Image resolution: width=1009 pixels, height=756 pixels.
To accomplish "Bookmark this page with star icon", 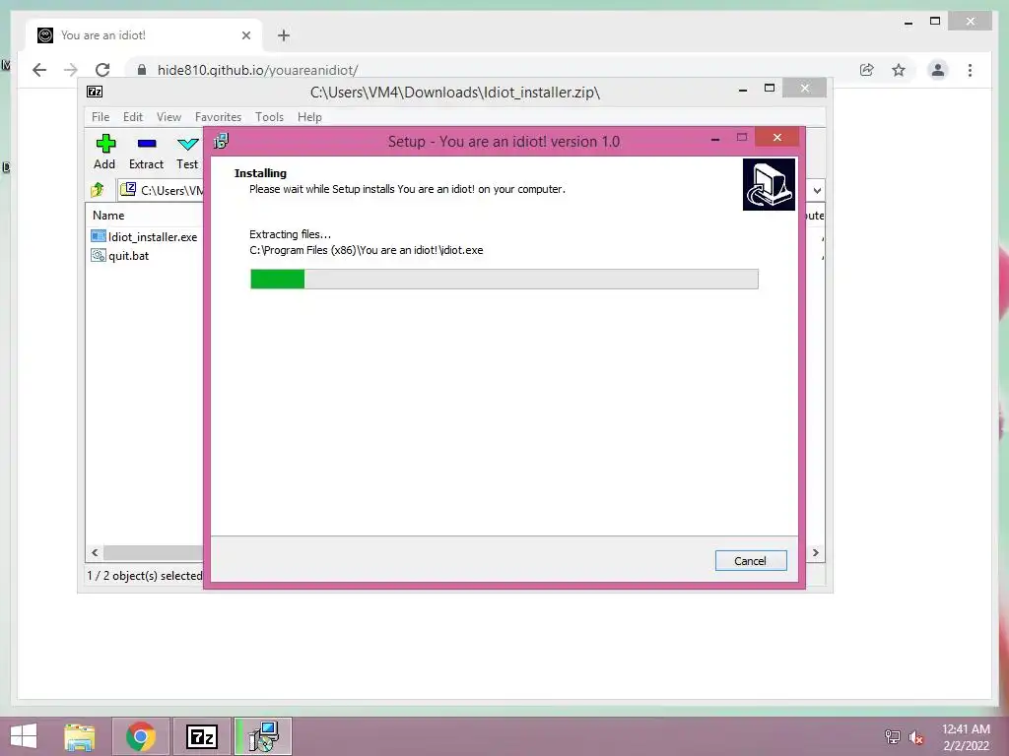I will [x=899, y=70].
